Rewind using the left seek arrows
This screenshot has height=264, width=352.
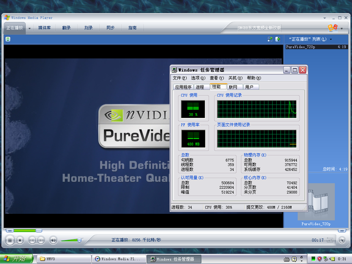(10, 231)
